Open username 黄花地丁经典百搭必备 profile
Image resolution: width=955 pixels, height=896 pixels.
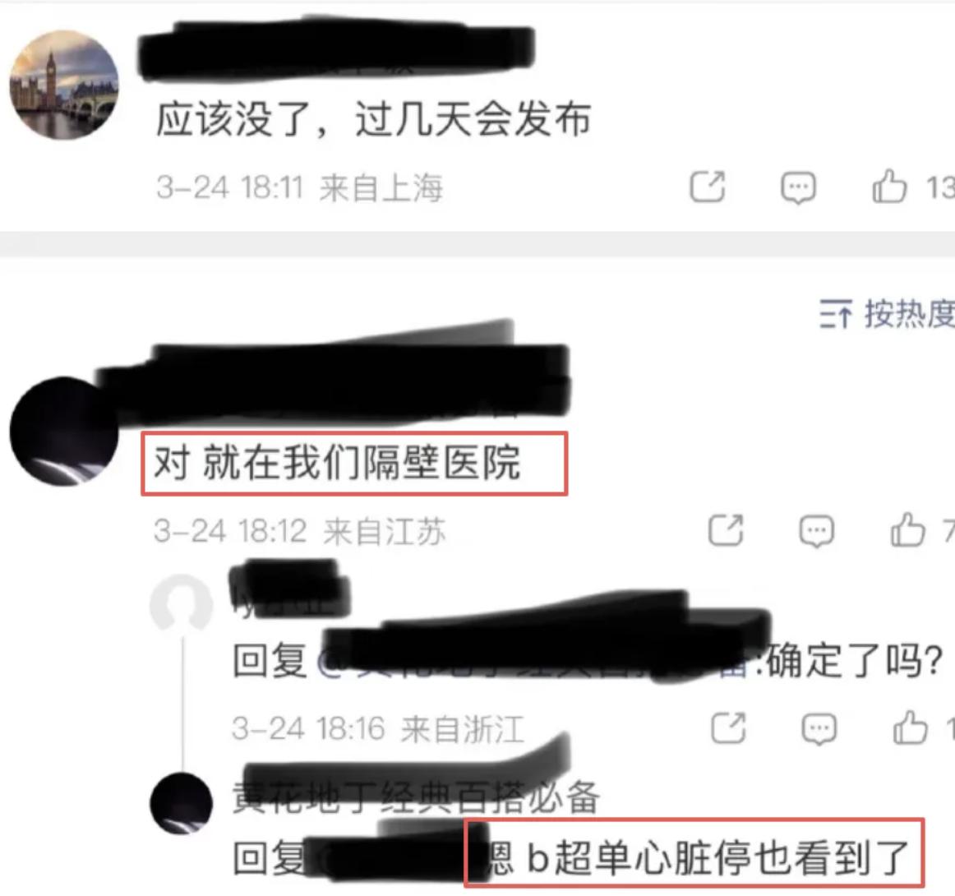coord(416,797)
